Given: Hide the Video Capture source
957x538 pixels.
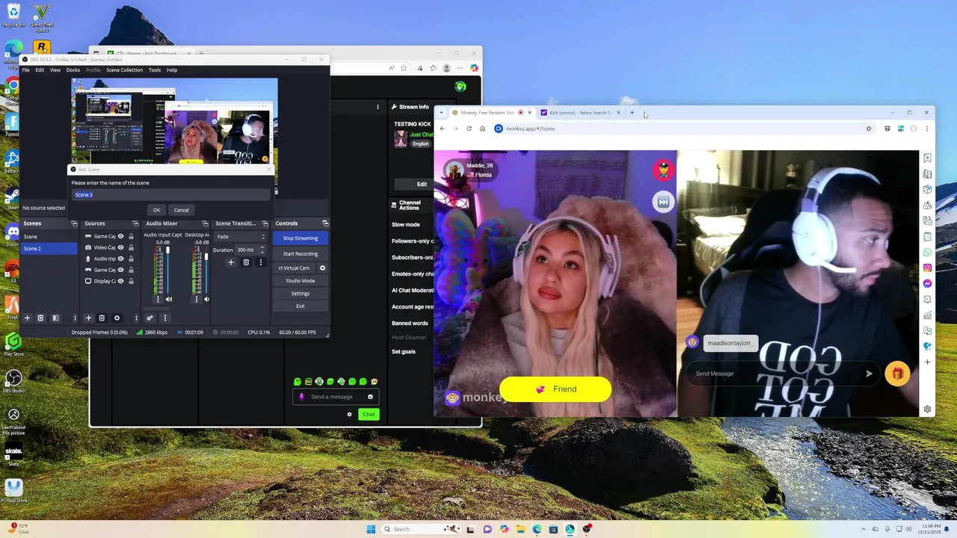Looking at the screenshot, I should coord(120,247).
